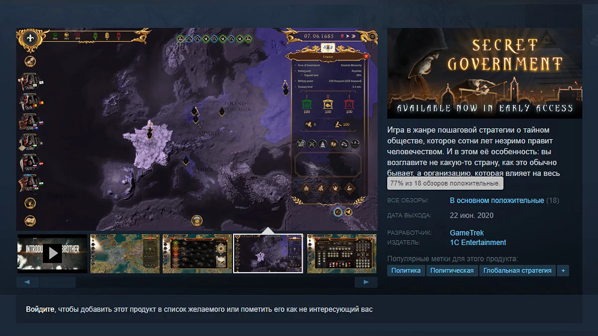Select the 'Политика' tag
Image resolution: width=598 pixels, height=336 pixels.
(406, 270)
